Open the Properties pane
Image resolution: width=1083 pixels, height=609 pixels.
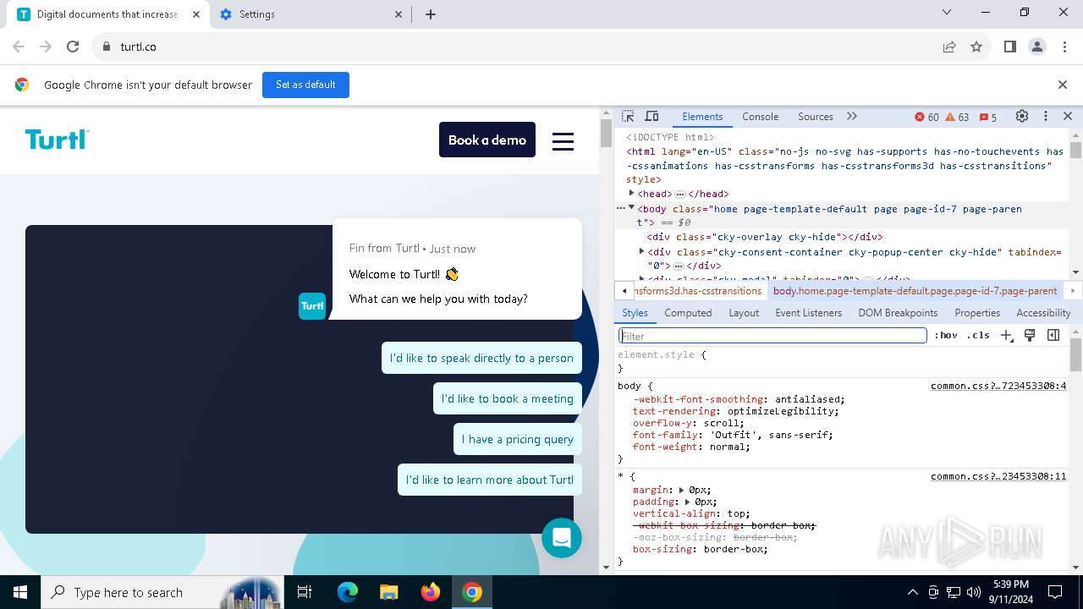coord(977,313)
